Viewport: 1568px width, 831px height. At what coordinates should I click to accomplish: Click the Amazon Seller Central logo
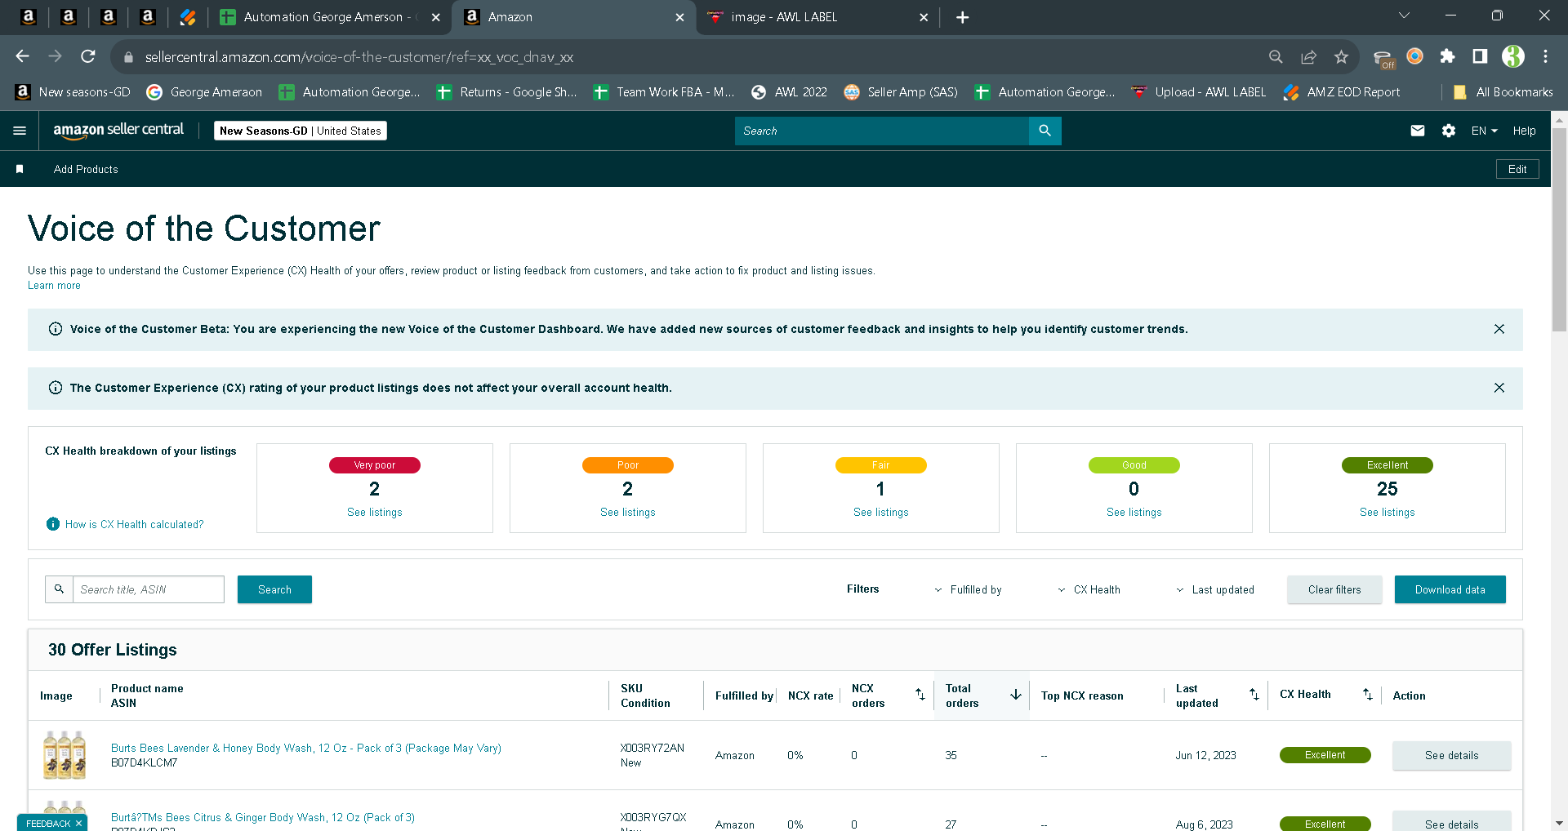118,131
